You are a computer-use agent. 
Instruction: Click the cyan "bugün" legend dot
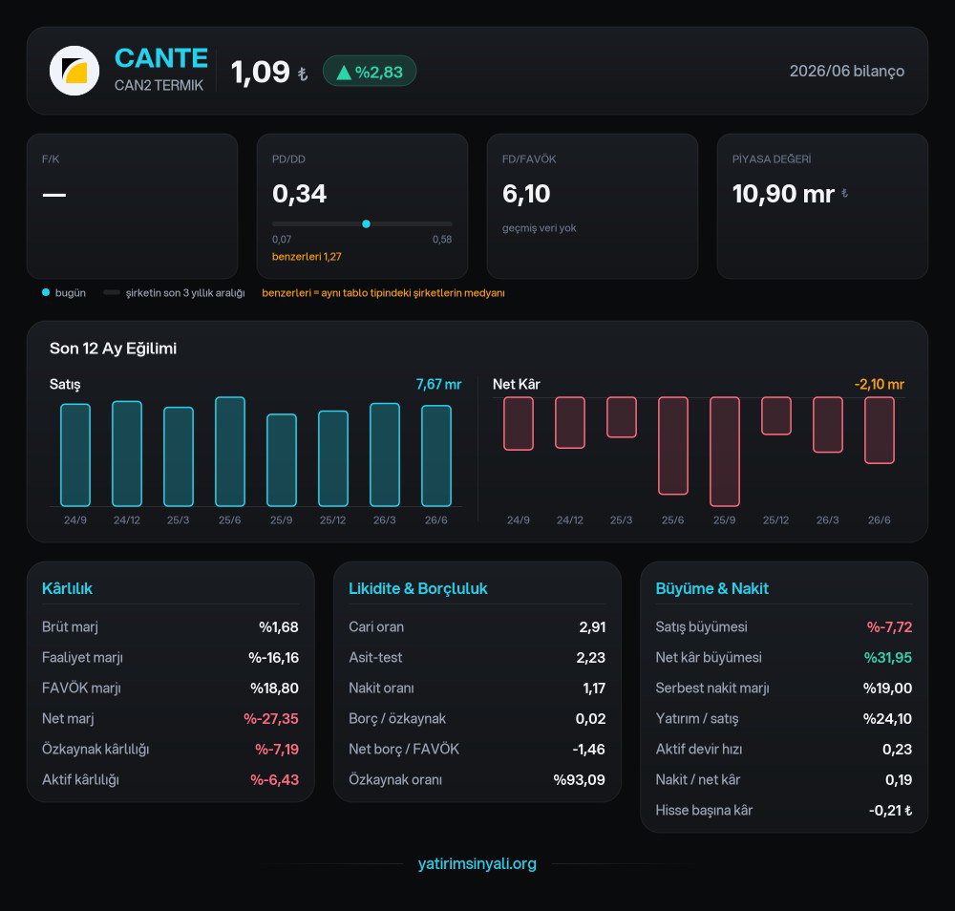coord(46,293)
